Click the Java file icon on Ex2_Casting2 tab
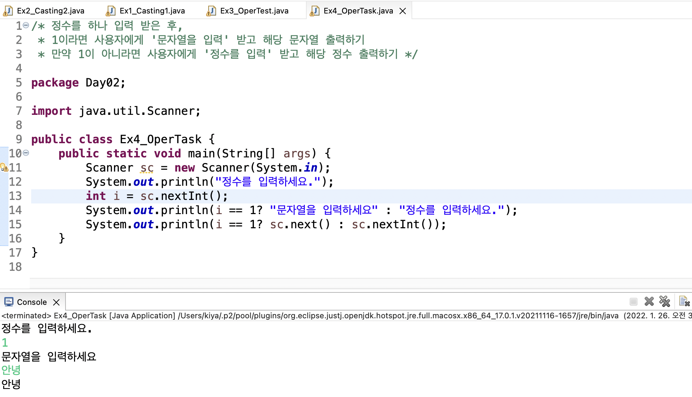The image size is (692, 397). (8, 11)
